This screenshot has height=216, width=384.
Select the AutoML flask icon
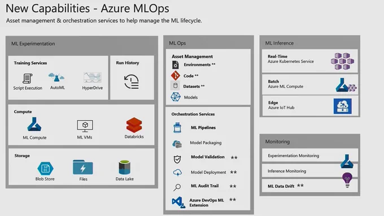[56, 77]
